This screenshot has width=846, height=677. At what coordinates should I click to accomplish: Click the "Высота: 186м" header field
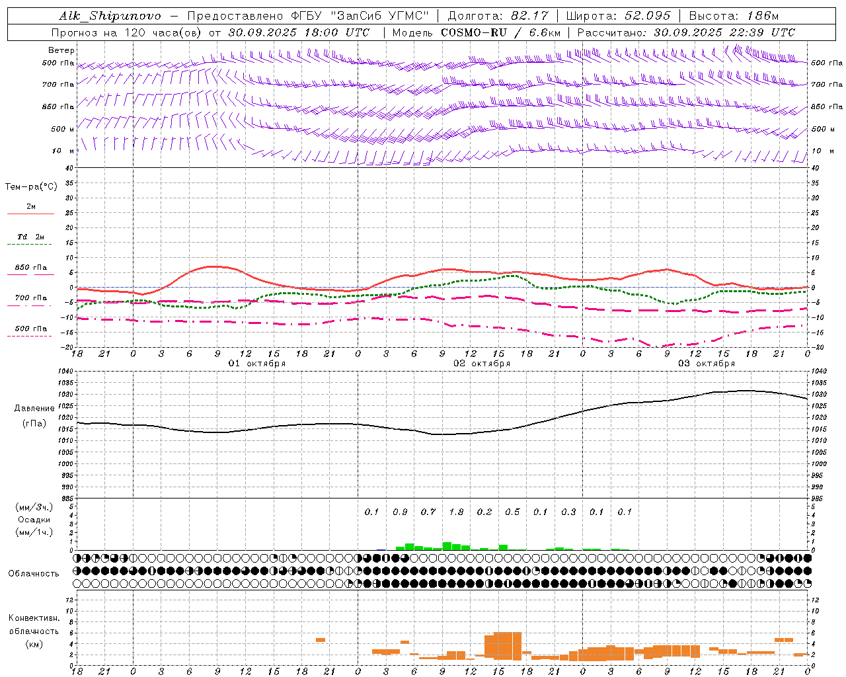pos(734,16)
